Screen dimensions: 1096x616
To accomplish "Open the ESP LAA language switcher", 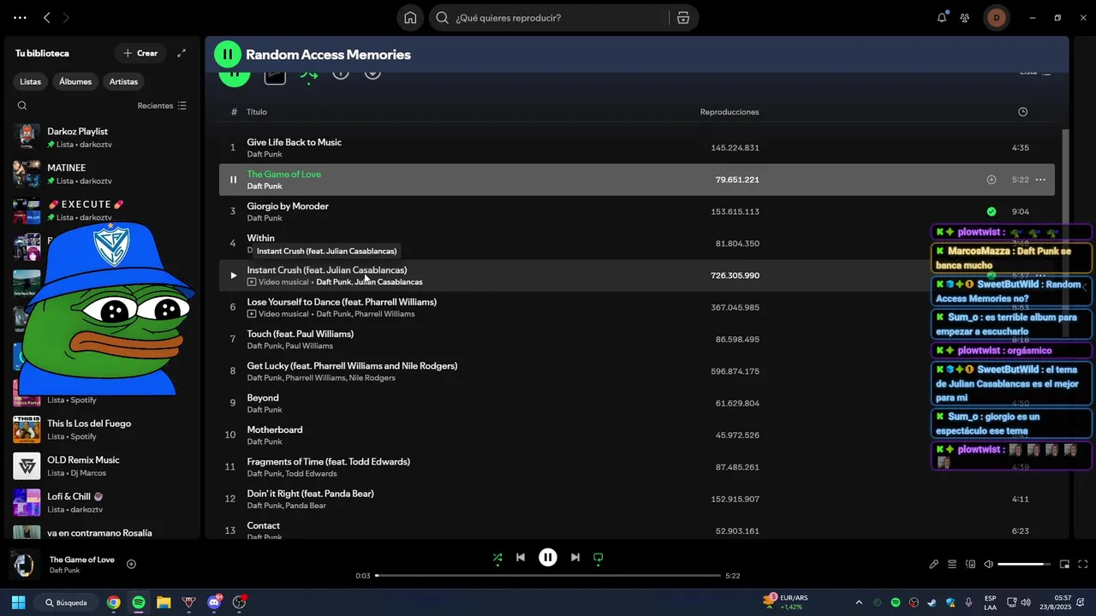I will [x=990, y=602].
